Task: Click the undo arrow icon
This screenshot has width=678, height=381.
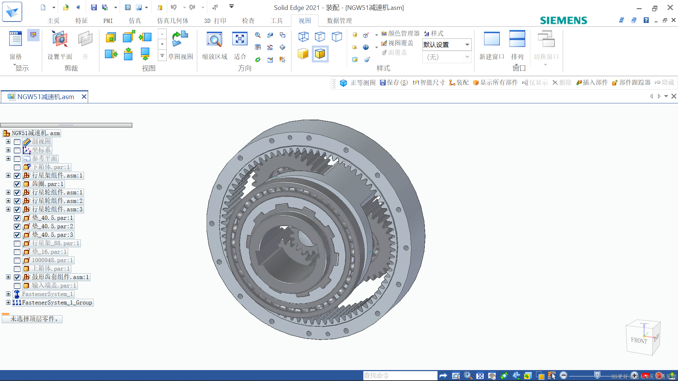Action: [174, 7]
